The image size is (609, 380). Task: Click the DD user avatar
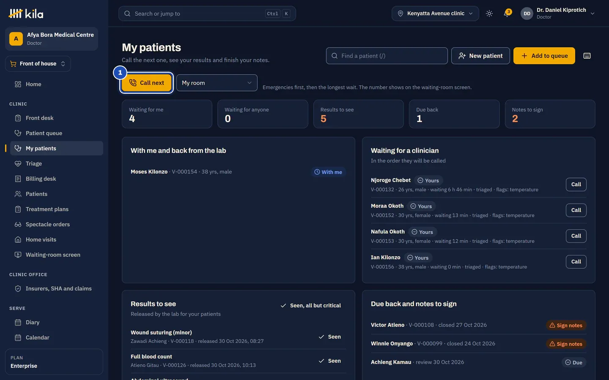pyautogui.click(x=527, y=14)
